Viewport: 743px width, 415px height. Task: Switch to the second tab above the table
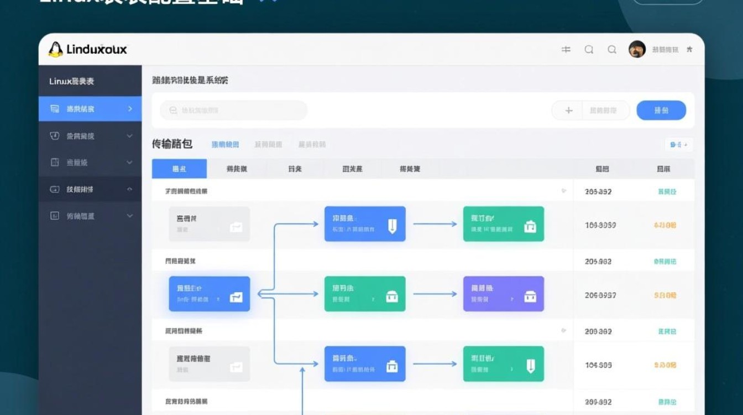[237, 169]
